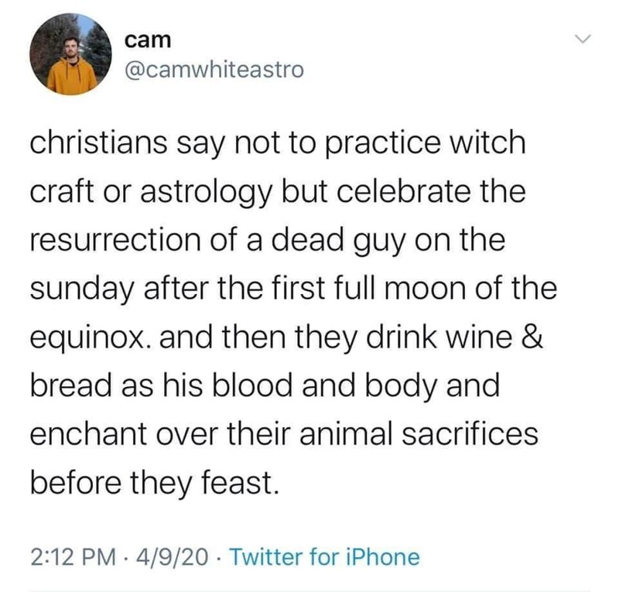Open the Twitter for iPhone link

pos(324,557)
